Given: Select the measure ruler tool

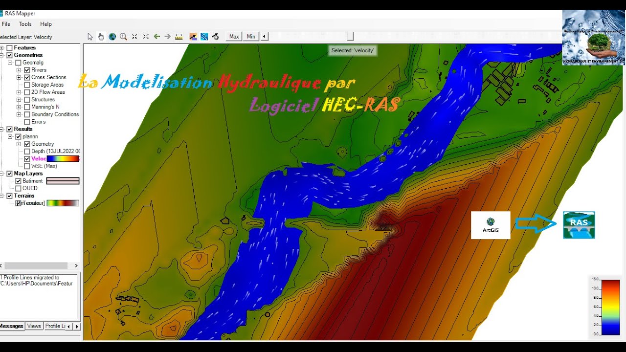Looking at the screenshot, I should pos(179,37).
